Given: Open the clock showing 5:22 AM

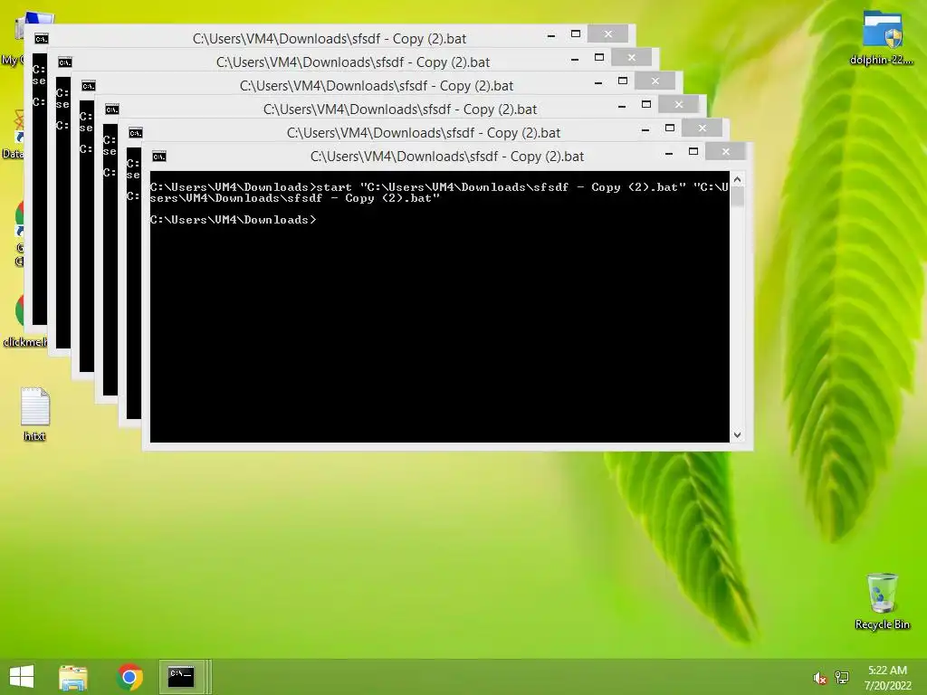Looking at the screenshot, I should click(887, 678).
